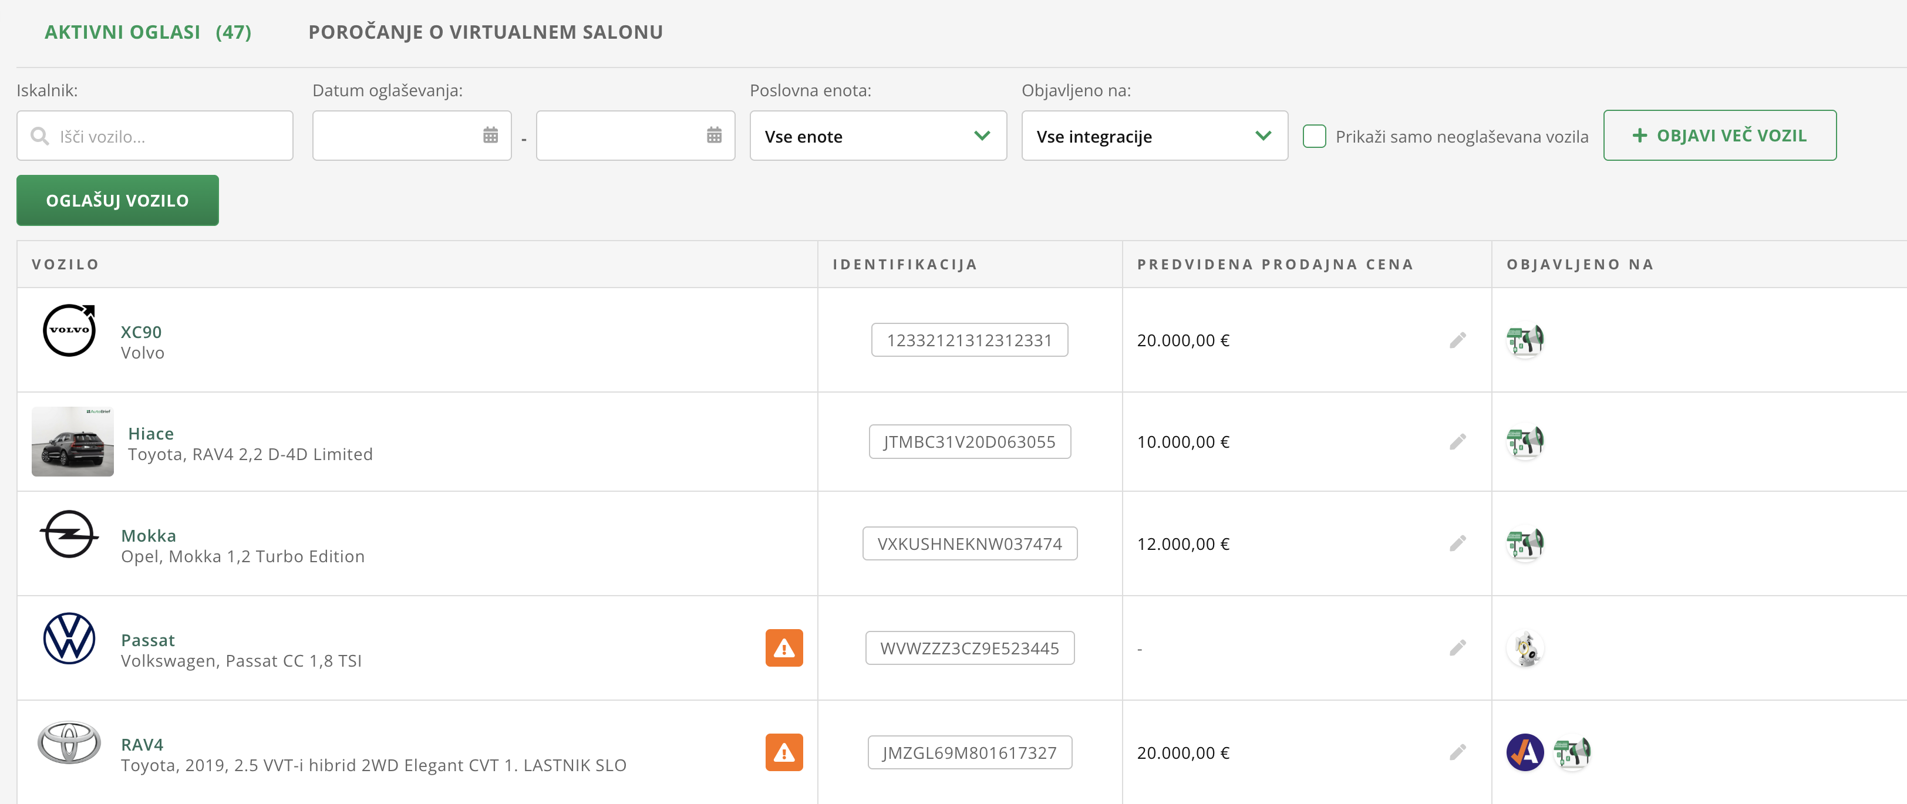1907x804 pixels.
Task: Click the megaphone published icon for Mokka
Action: pos(1524,543)
